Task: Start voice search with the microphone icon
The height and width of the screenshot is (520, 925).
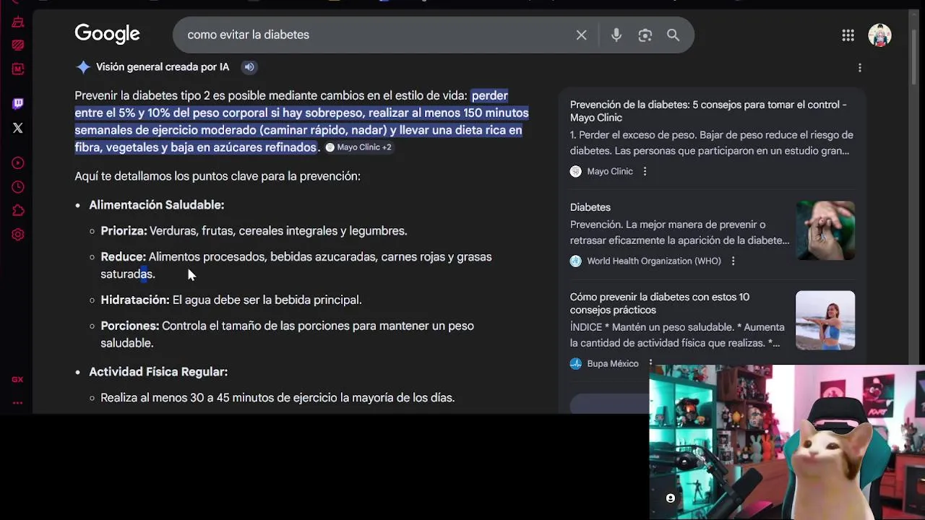Action: pos(616,35)
